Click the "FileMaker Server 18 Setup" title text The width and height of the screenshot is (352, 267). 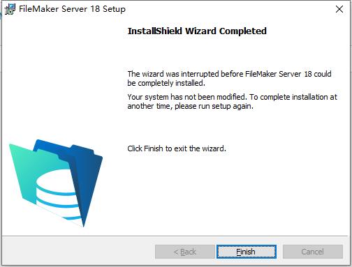coord(72,9)
